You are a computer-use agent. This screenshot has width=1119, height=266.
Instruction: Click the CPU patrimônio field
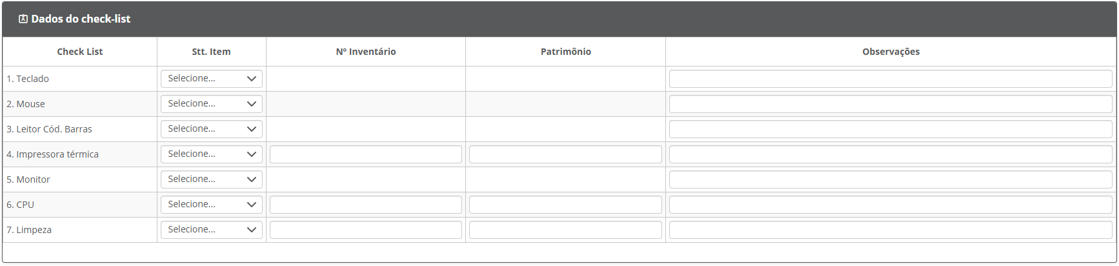[x=565, y=205]
